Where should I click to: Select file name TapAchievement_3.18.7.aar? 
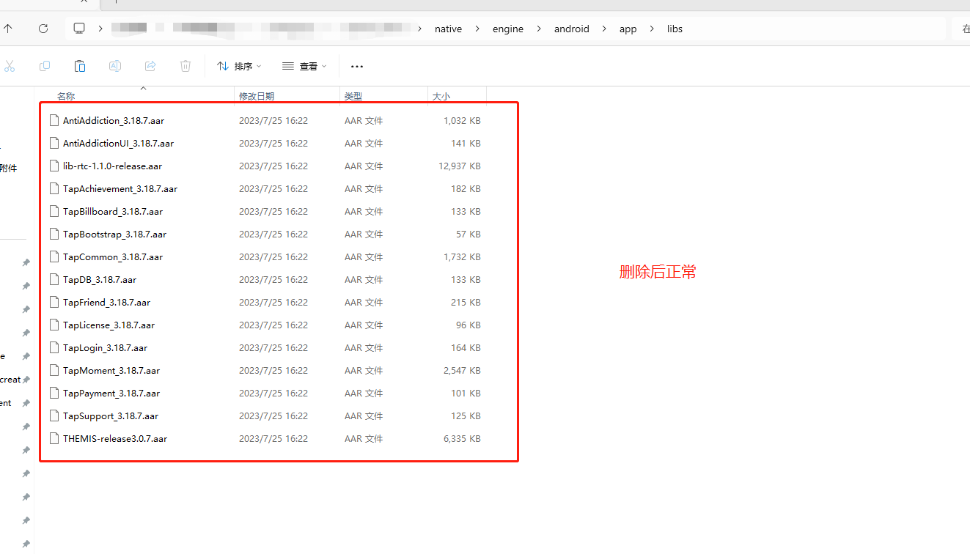[x=120, y=188]
